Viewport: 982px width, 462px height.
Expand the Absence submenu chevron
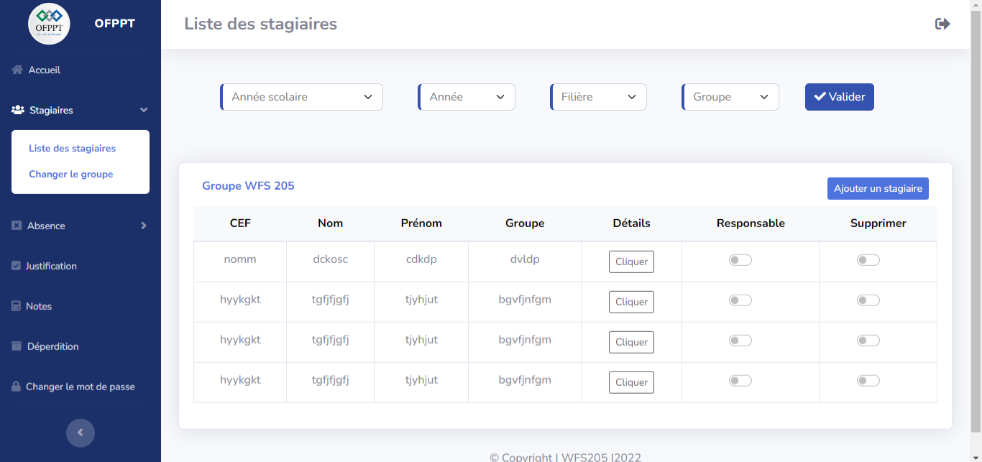pyautogui.click(x=144, y=226)
